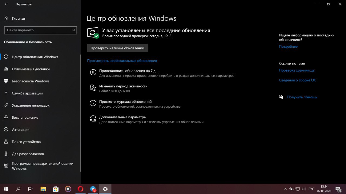Click the РУС language indicator
346x194 pixels.
[311, 189]
